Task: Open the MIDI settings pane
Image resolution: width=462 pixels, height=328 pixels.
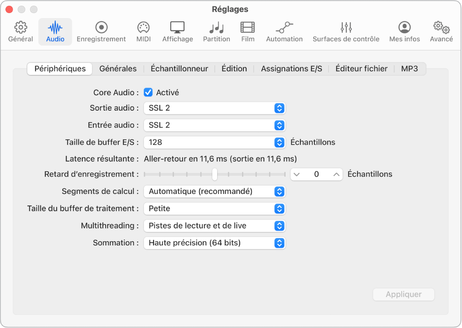Action: [143, 31]
